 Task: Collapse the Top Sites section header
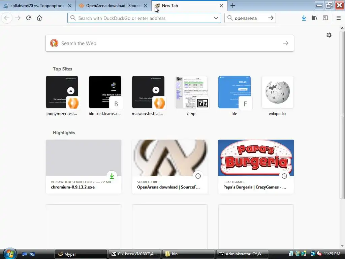[x=62, y=69]
